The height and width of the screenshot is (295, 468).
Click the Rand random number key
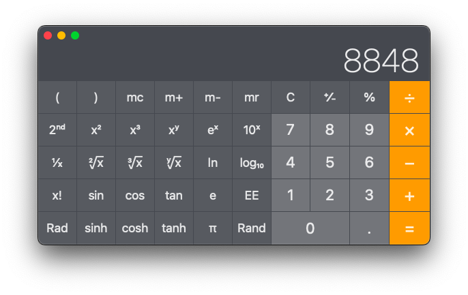coord(252,228)
